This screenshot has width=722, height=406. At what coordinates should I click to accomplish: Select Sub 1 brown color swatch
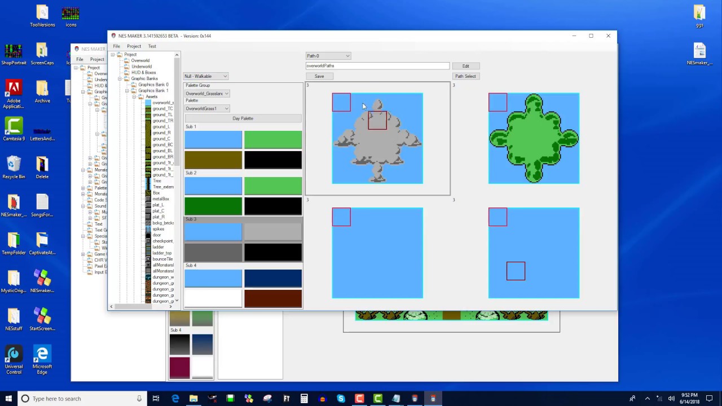pos(213,160)
